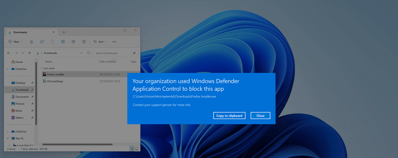Open the New dropdown in File Explorer
398x158 pixels.
(15, 42)
